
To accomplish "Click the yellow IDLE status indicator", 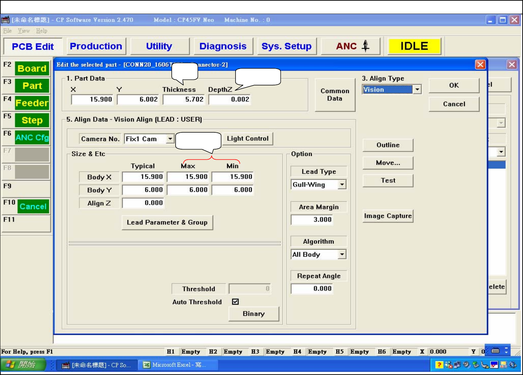I will click(414, 46).
